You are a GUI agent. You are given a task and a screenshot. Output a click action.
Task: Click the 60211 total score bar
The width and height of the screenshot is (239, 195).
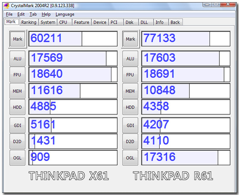point(73,39)
